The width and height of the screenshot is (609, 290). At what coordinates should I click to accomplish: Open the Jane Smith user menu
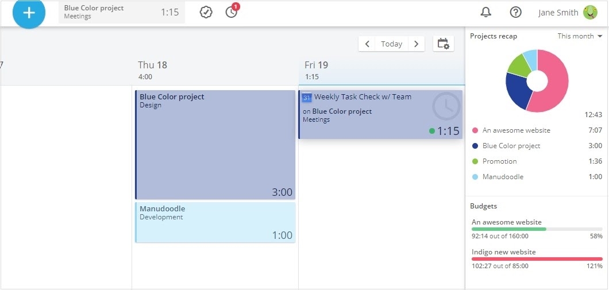tap(558, 13)
